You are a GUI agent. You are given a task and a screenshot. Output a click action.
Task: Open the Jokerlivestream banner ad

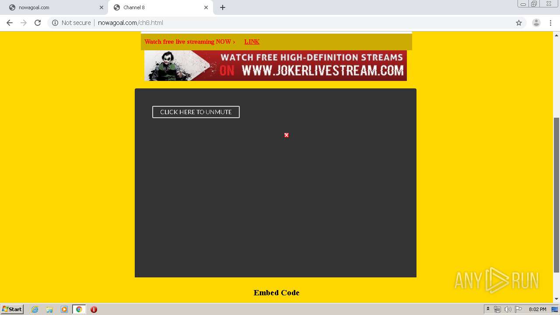coord(276,66)
